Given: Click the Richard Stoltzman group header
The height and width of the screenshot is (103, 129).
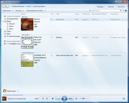Looking at the screenshot, I should [28, 53].
